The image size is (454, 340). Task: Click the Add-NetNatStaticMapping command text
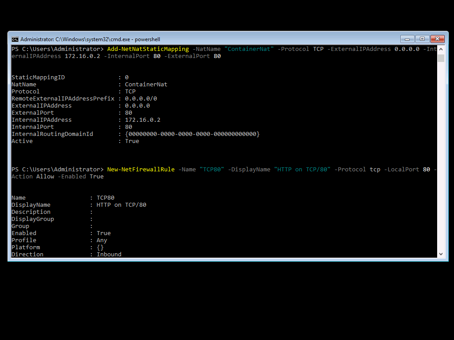148,49
